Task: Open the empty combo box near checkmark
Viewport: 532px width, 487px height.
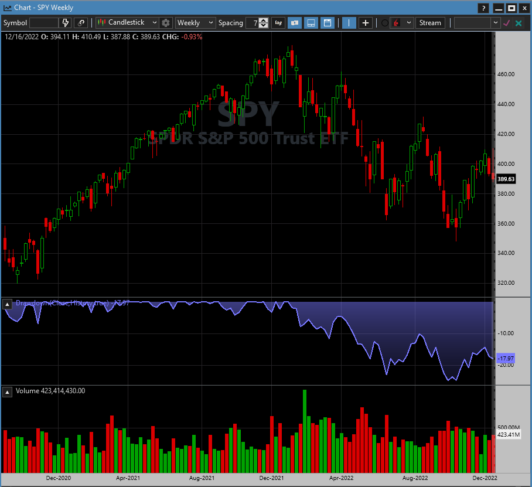Action: pos(477,23)
